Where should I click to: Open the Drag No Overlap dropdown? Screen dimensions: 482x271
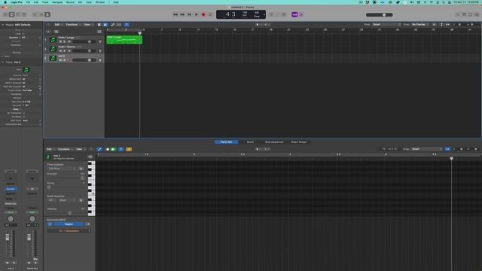[420, 25]
